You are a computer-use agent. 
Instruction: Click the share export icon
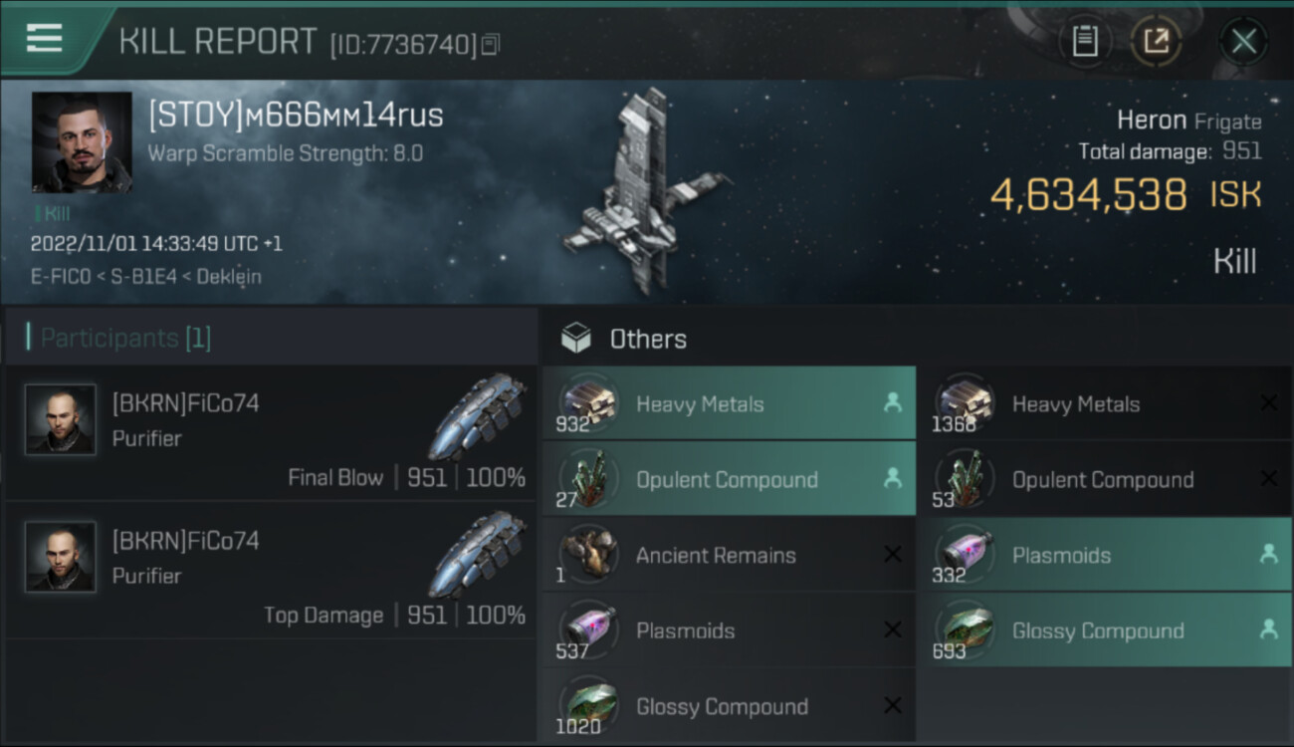click(1157, 41)
